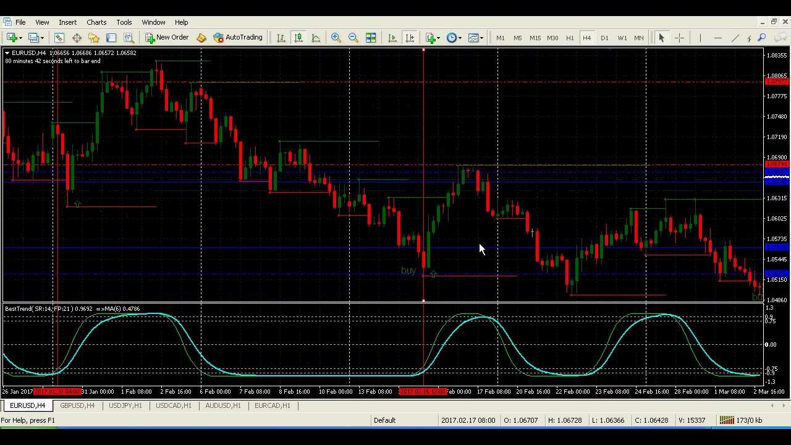Open the MetaEditor yellow book icon
The image size is (791, 445).
[201, 38]
